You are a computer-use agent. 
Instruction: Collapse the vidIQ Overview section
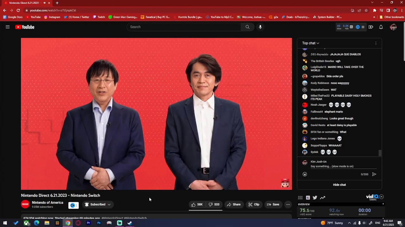pos(383,204)
